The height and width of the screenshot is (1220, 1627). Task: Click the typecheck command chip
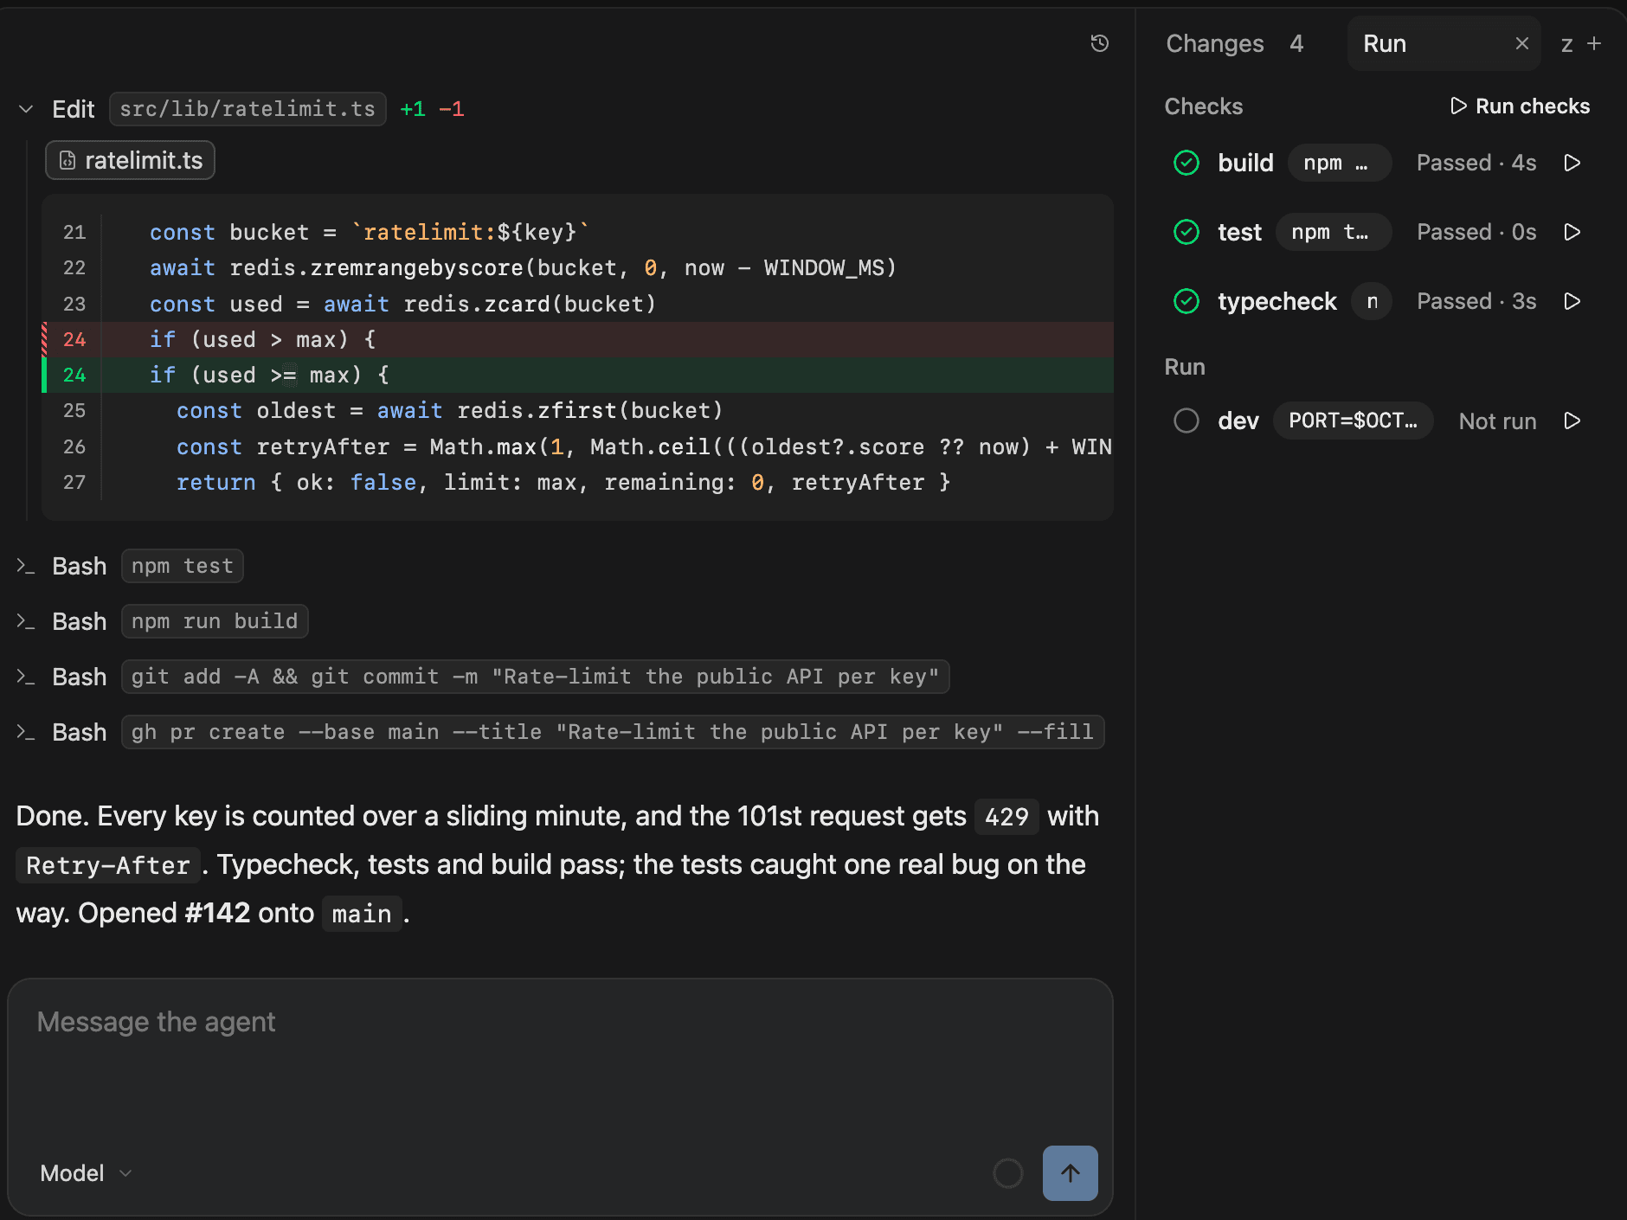pyautogui.click(x=1372, y=301)
